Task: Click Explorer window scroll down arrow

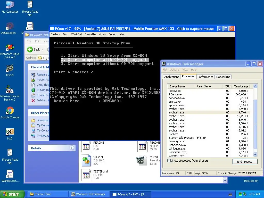Action: point(225,181)
